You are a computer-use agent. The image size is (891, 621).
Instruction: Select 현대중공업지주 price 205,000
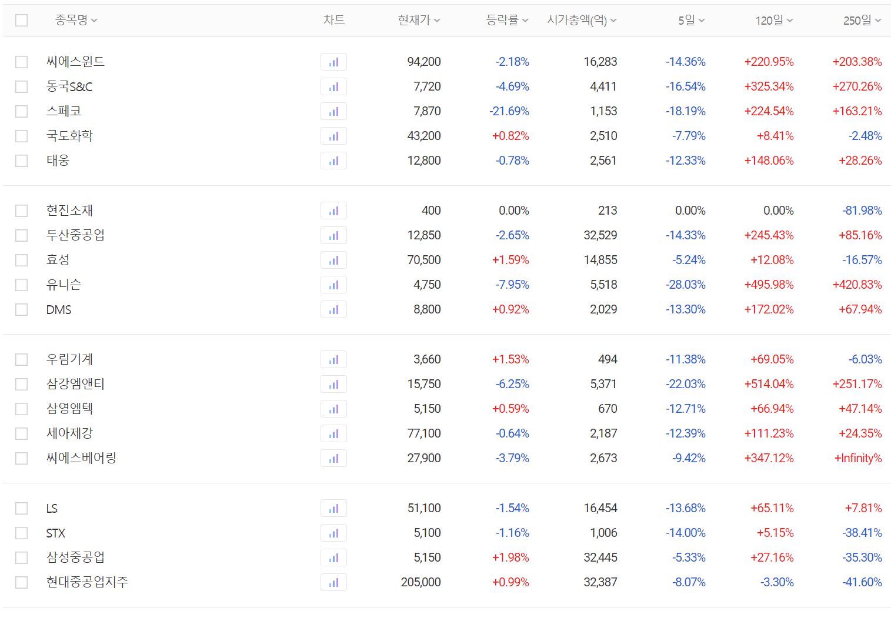[x=421, y=582]
